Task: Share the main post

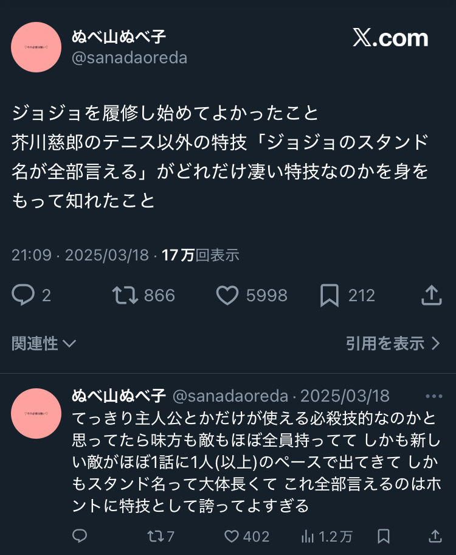Action: point(431,296)
